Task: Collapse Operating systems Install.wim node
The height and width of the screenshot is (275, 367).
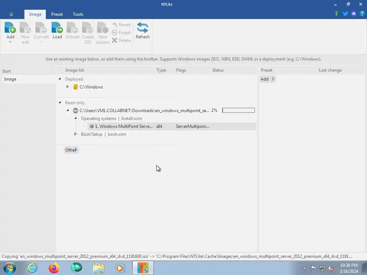Action: tap(75, 118)
